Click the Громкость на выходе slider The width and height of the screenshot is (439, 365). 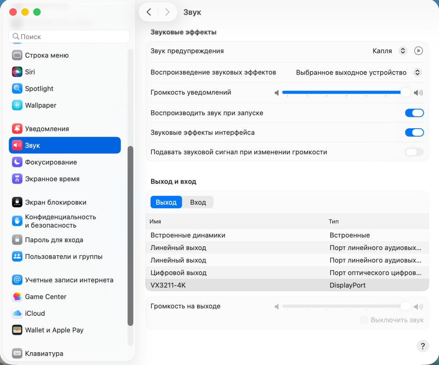346,306
